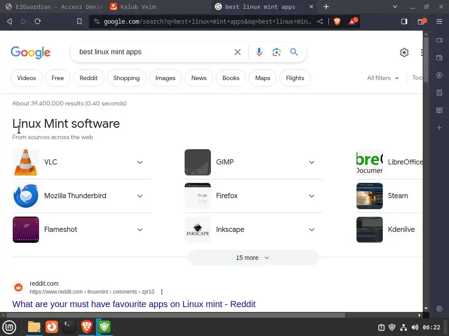Screen dimensions: 449x336
Task: Launch the Files manager from taskbar
Action: point(34,327)
